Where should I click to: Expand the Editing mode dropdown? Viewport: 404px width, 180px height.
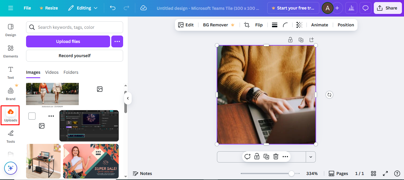(x=83, y=8)
